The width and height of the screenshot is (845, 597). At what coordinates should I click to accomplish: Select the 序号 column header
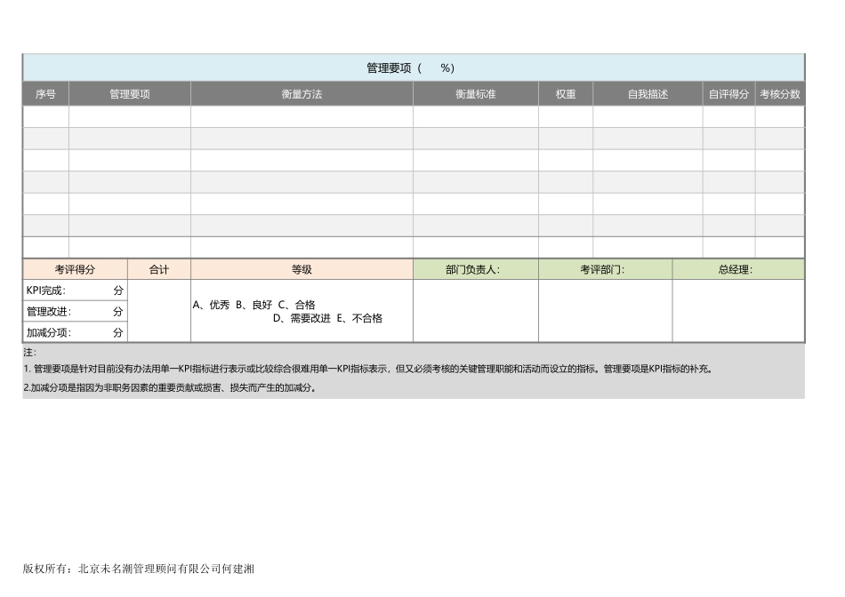pos(45,94)
